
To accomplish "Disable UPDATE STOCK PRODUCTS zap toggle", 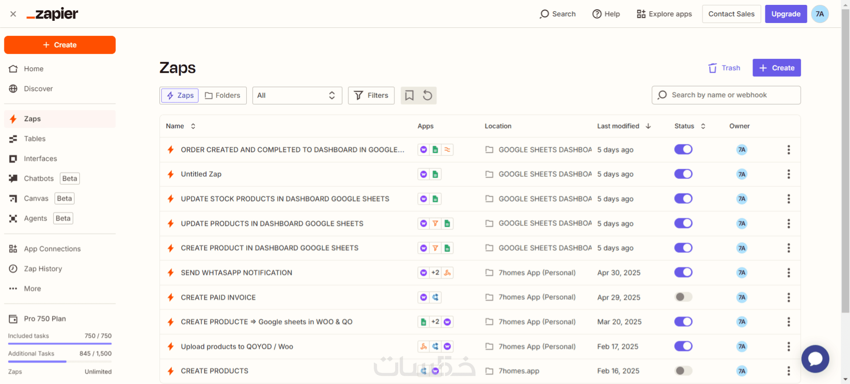I will [x=683, y=199].
